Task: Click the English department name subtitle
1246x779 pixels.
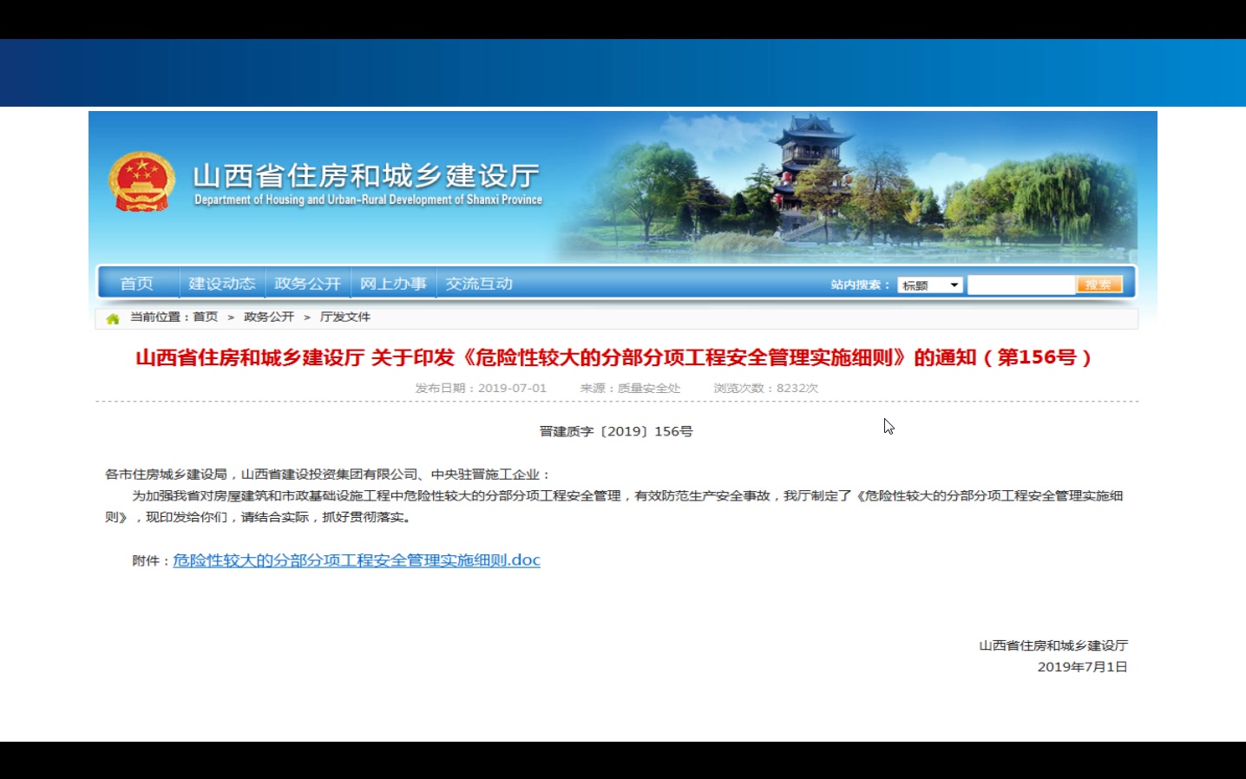Action: pos(368,200)
